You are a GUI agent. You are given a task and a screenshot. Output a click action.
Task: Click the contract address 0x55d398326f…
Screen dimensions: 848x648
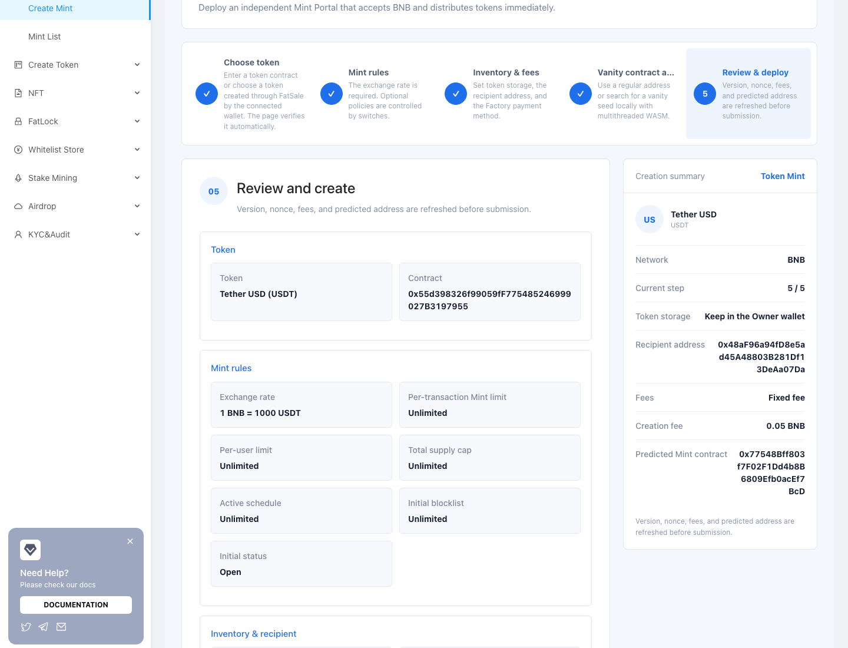pos(489,300)
